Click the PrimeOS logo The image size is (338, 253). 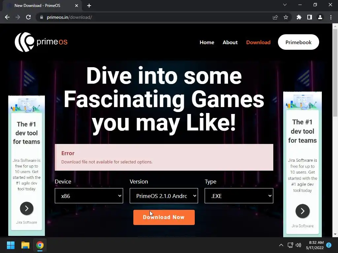tap(41, 42)
